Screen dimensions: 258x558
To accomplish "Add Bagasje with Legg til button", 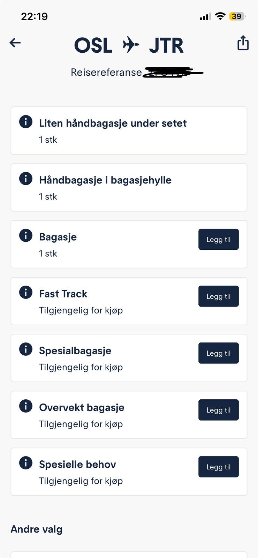I will [218, 240].
